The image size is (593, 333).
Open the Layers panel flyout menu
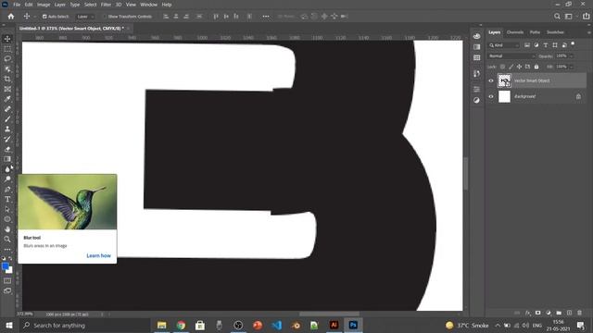click(588, 32)
